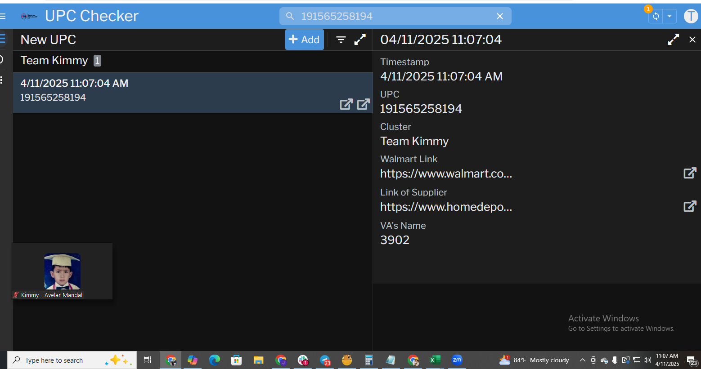The image size is (701, 369).
Task: Clear the search field with the X icon
Action: coord(499,16)
